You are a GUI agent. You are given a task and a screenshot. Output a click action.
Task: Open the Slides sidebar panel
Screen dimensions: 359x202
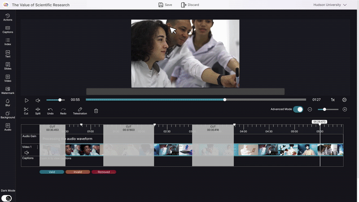click(x=8, y=66)
